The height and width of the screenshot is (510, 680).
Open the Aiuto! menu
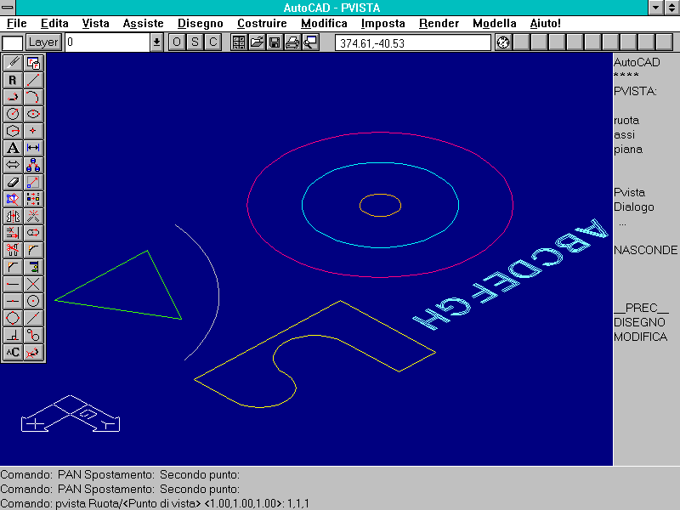coord(545,24)
